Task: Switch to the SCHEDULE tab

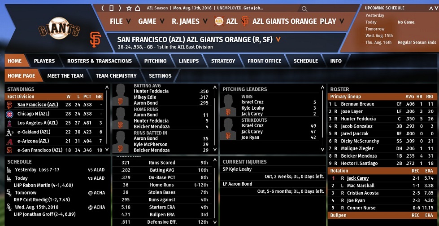Action: point(305,61)
